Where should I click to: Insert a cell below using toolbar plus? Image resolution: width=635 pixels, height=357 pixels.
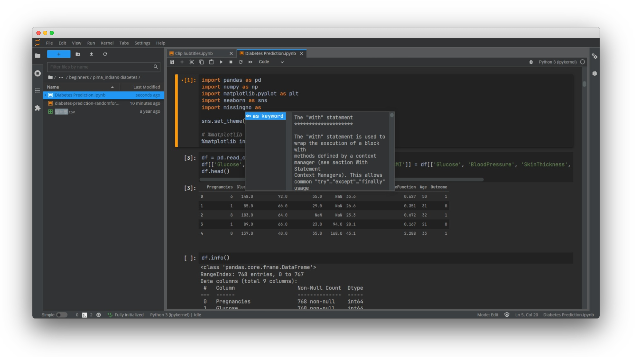[182, 62]
